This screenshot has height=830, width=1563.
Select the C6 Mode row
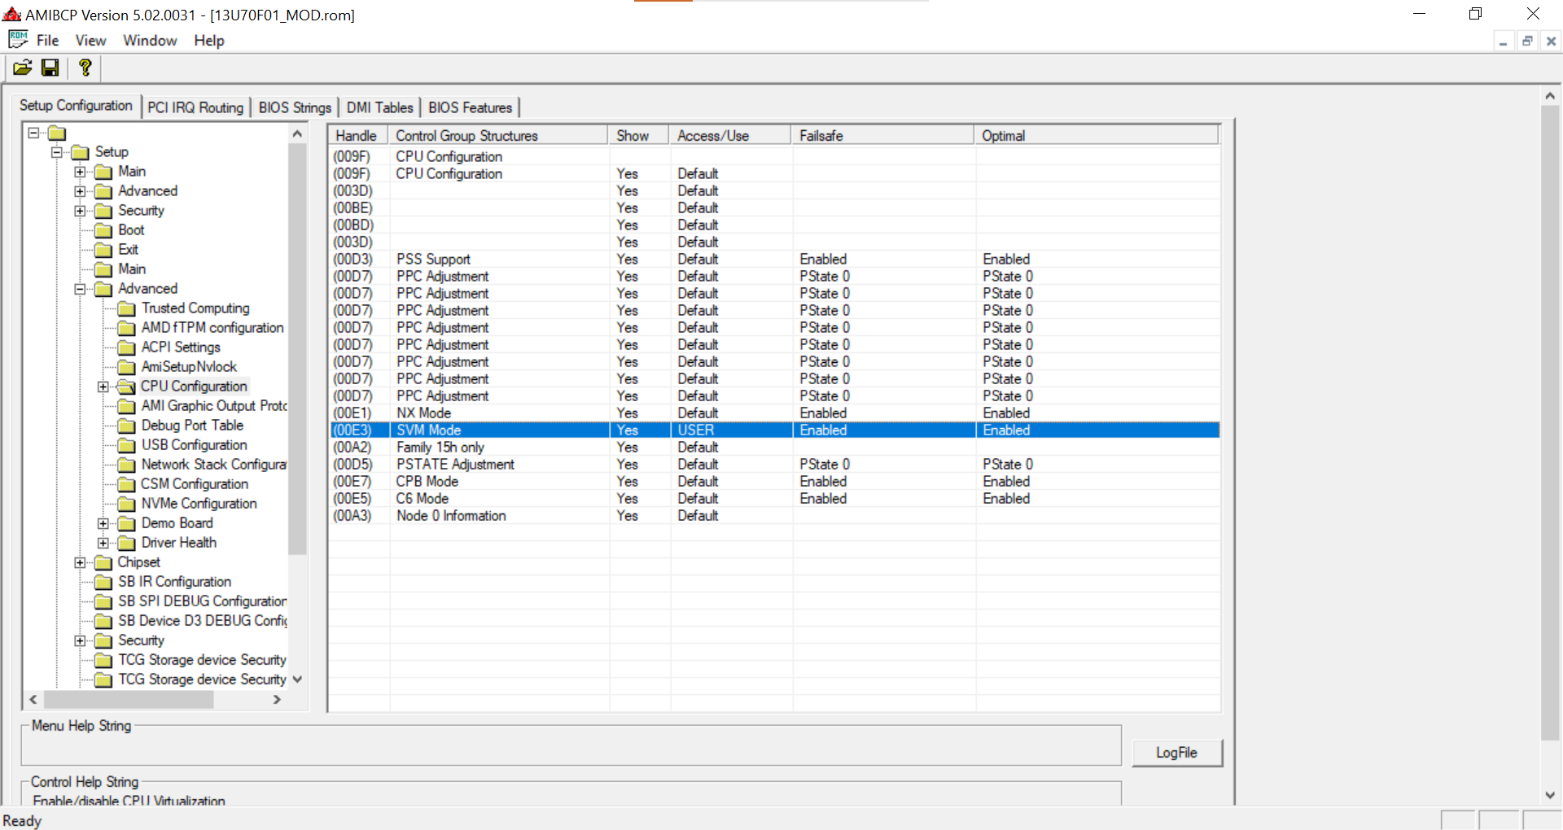click(774, 499)
